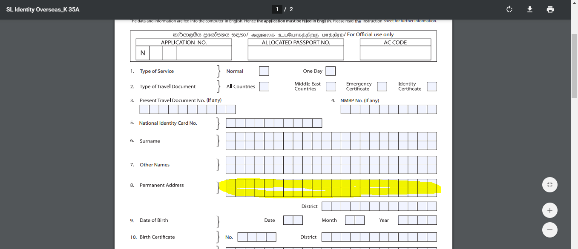
Task: Click the AC Code box
Action: 395,53
